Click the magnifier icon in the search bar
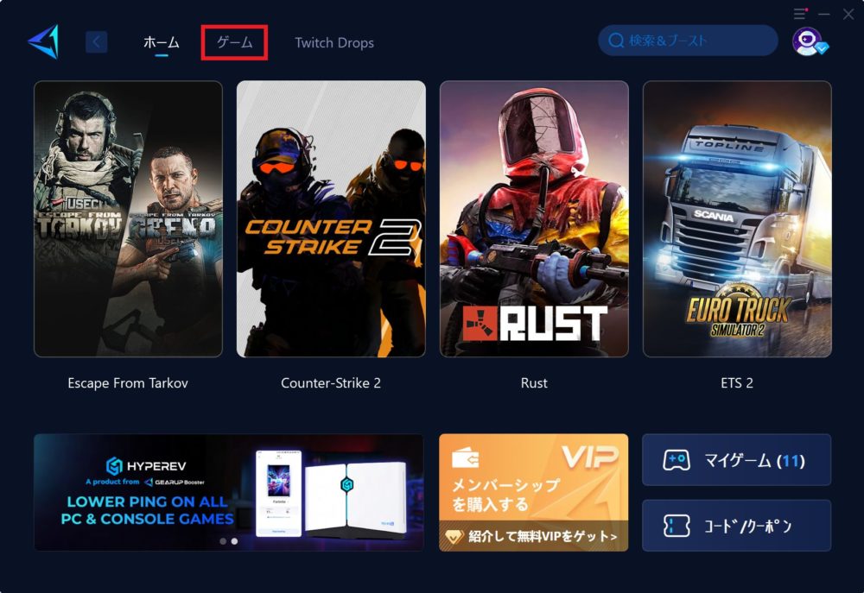864x593 pixels. point(617,41)
